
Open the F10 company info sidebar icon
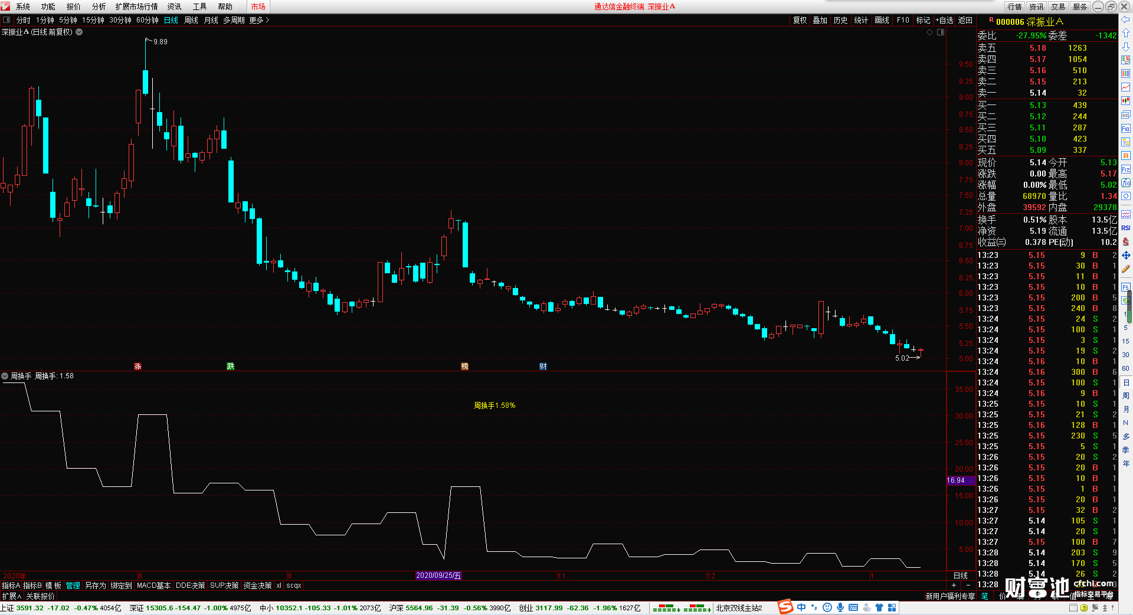click(x=1126, y=128)
